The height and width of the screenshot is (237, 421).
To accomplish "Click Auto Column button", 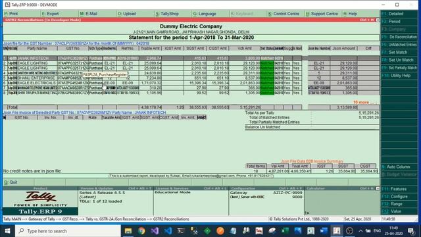I will [399, 167].
